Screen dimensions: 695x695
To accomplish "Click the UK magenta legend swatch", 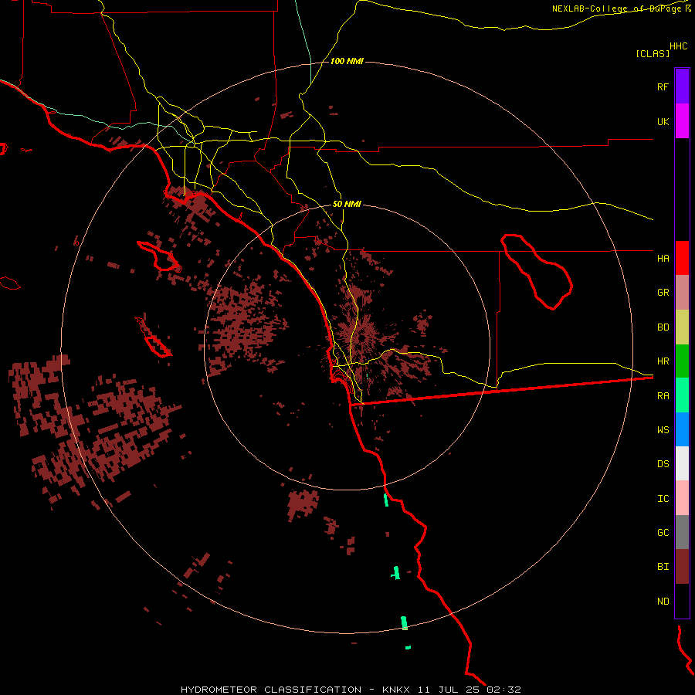I will pyautogui.click(x=682, y=121).
